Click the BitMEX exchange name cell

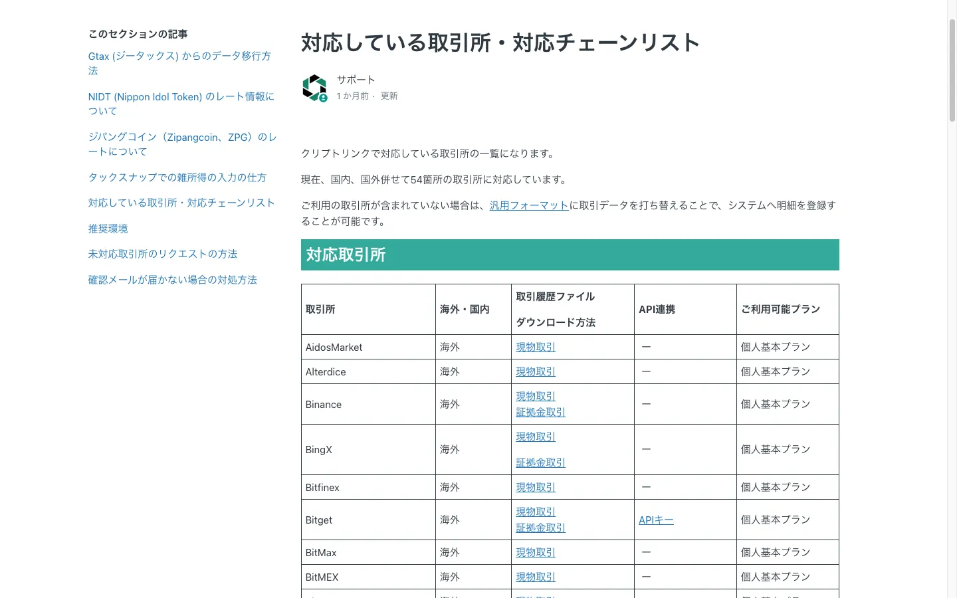(368, 577)
